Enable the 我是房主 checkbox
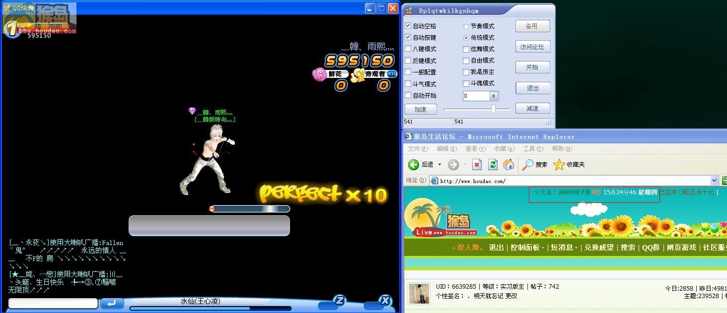The height and width of the screenshot is (313, 727). tap(466, 72)
